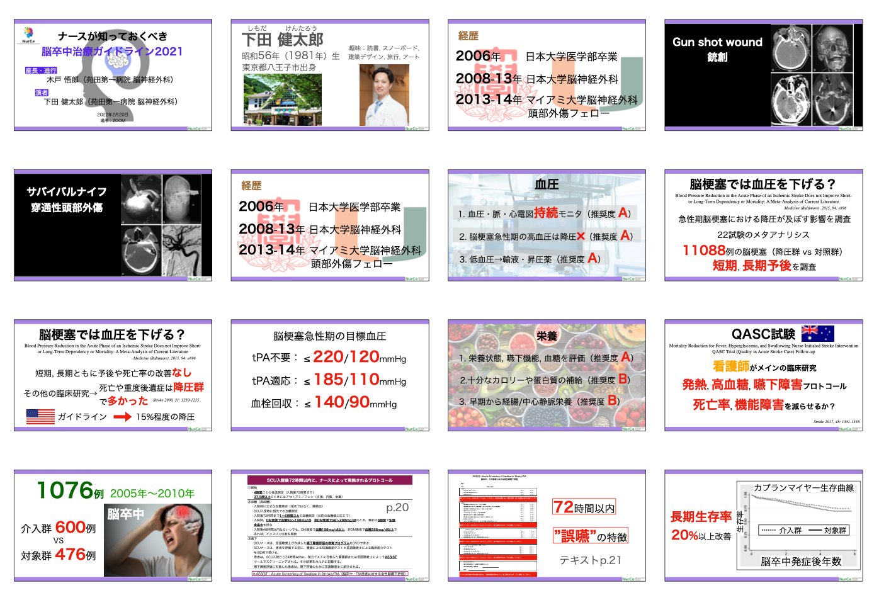Open the カプランマイヤー生存曲線 slide

click(x=764, y=525)
